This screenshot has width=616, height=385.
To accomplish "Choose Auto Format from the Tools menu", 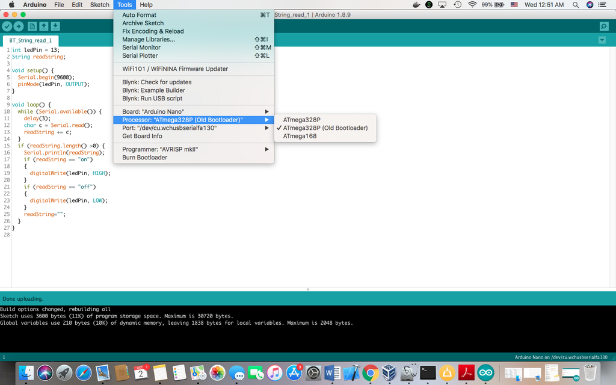I will click(x=194, y=15).
